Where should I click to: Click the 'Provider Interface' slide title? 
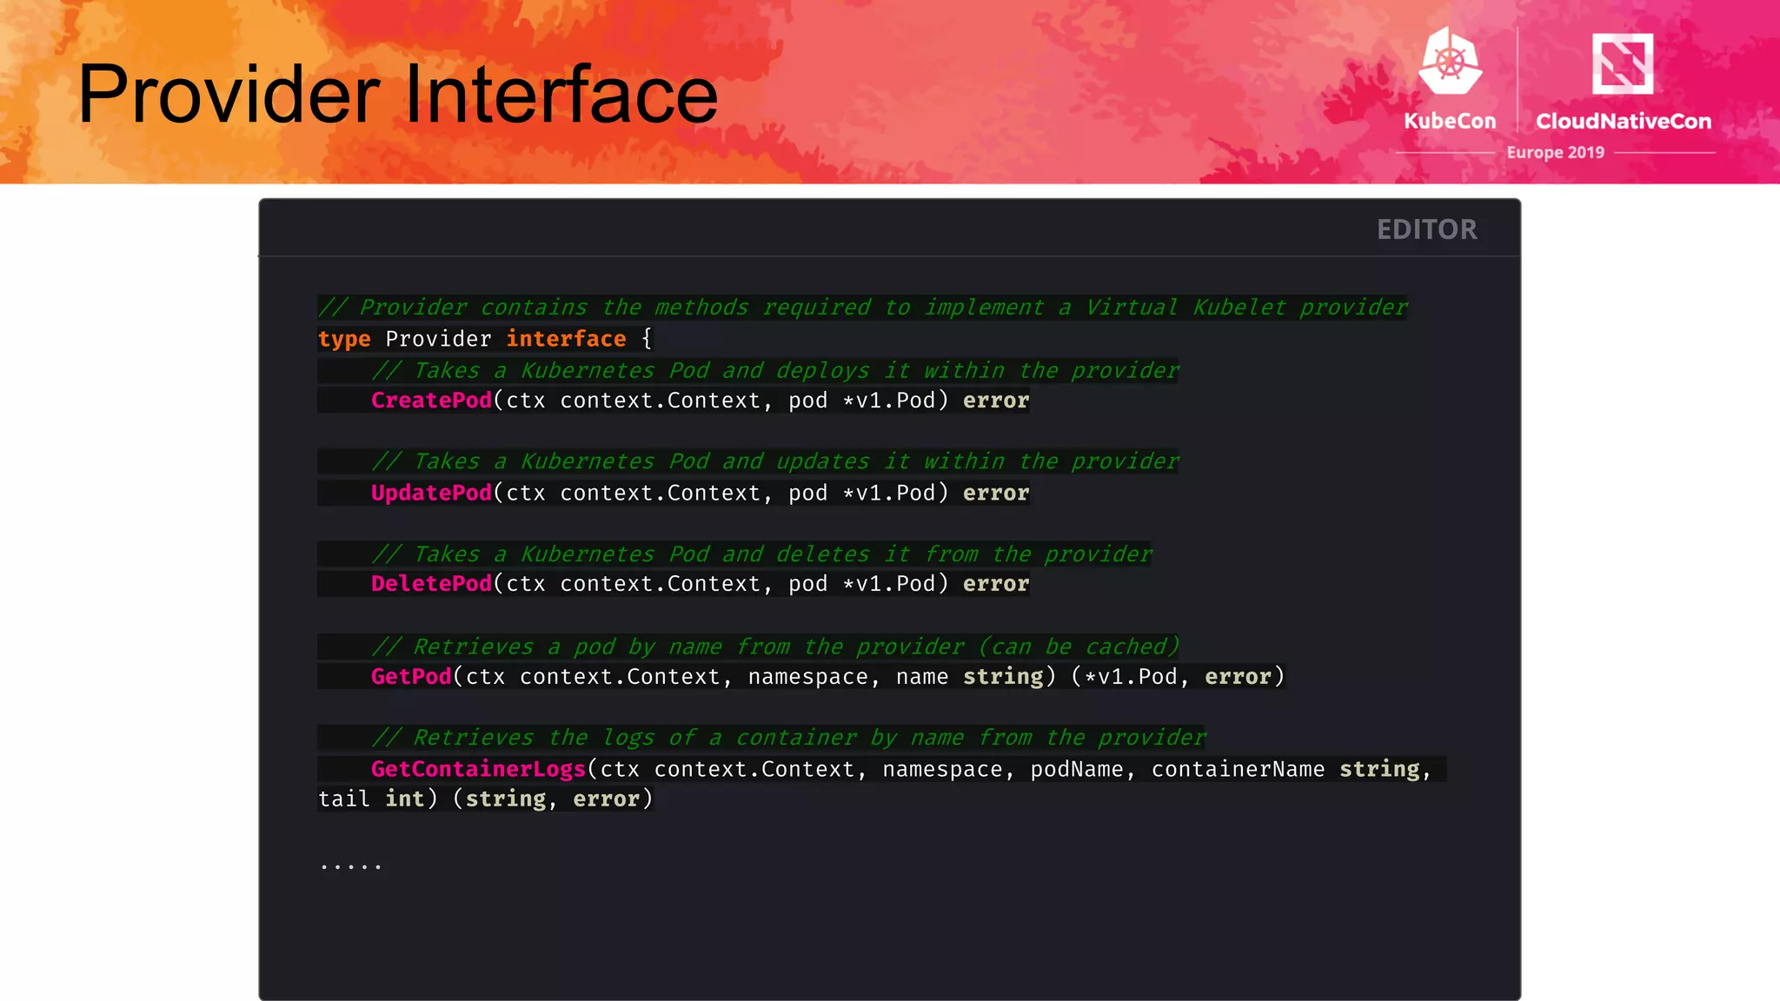[x=398, y=94]
